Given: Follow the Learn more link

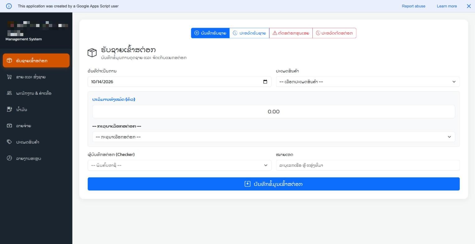Looking at the screenshot, I should pyautogui.click(x=447, y=6).
